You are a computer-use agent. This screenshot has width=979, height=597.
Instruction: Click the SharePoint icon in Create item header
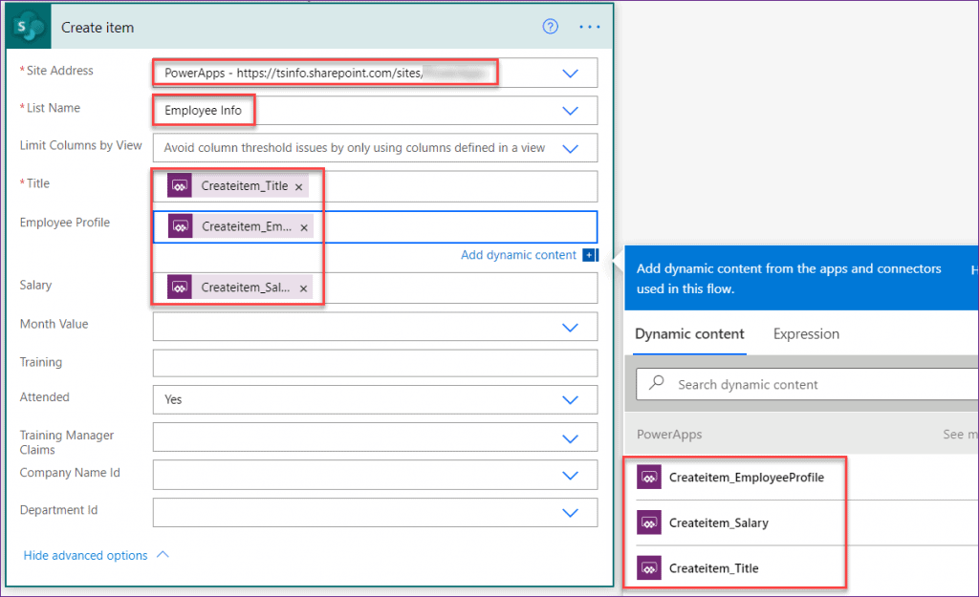29,28
